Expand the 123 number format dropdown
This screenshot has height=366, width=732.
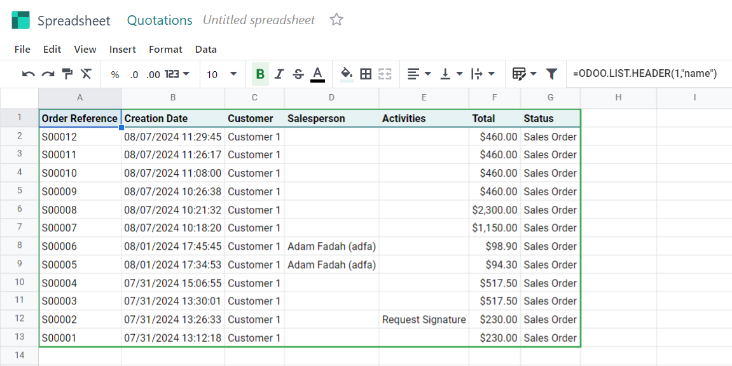coord(177,74)
